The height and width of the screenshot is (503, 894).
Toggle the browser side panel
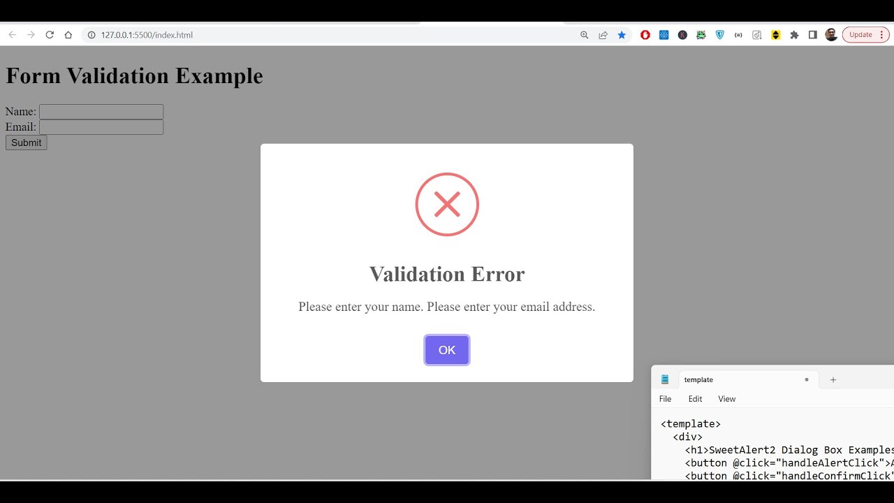coord(812,35)
